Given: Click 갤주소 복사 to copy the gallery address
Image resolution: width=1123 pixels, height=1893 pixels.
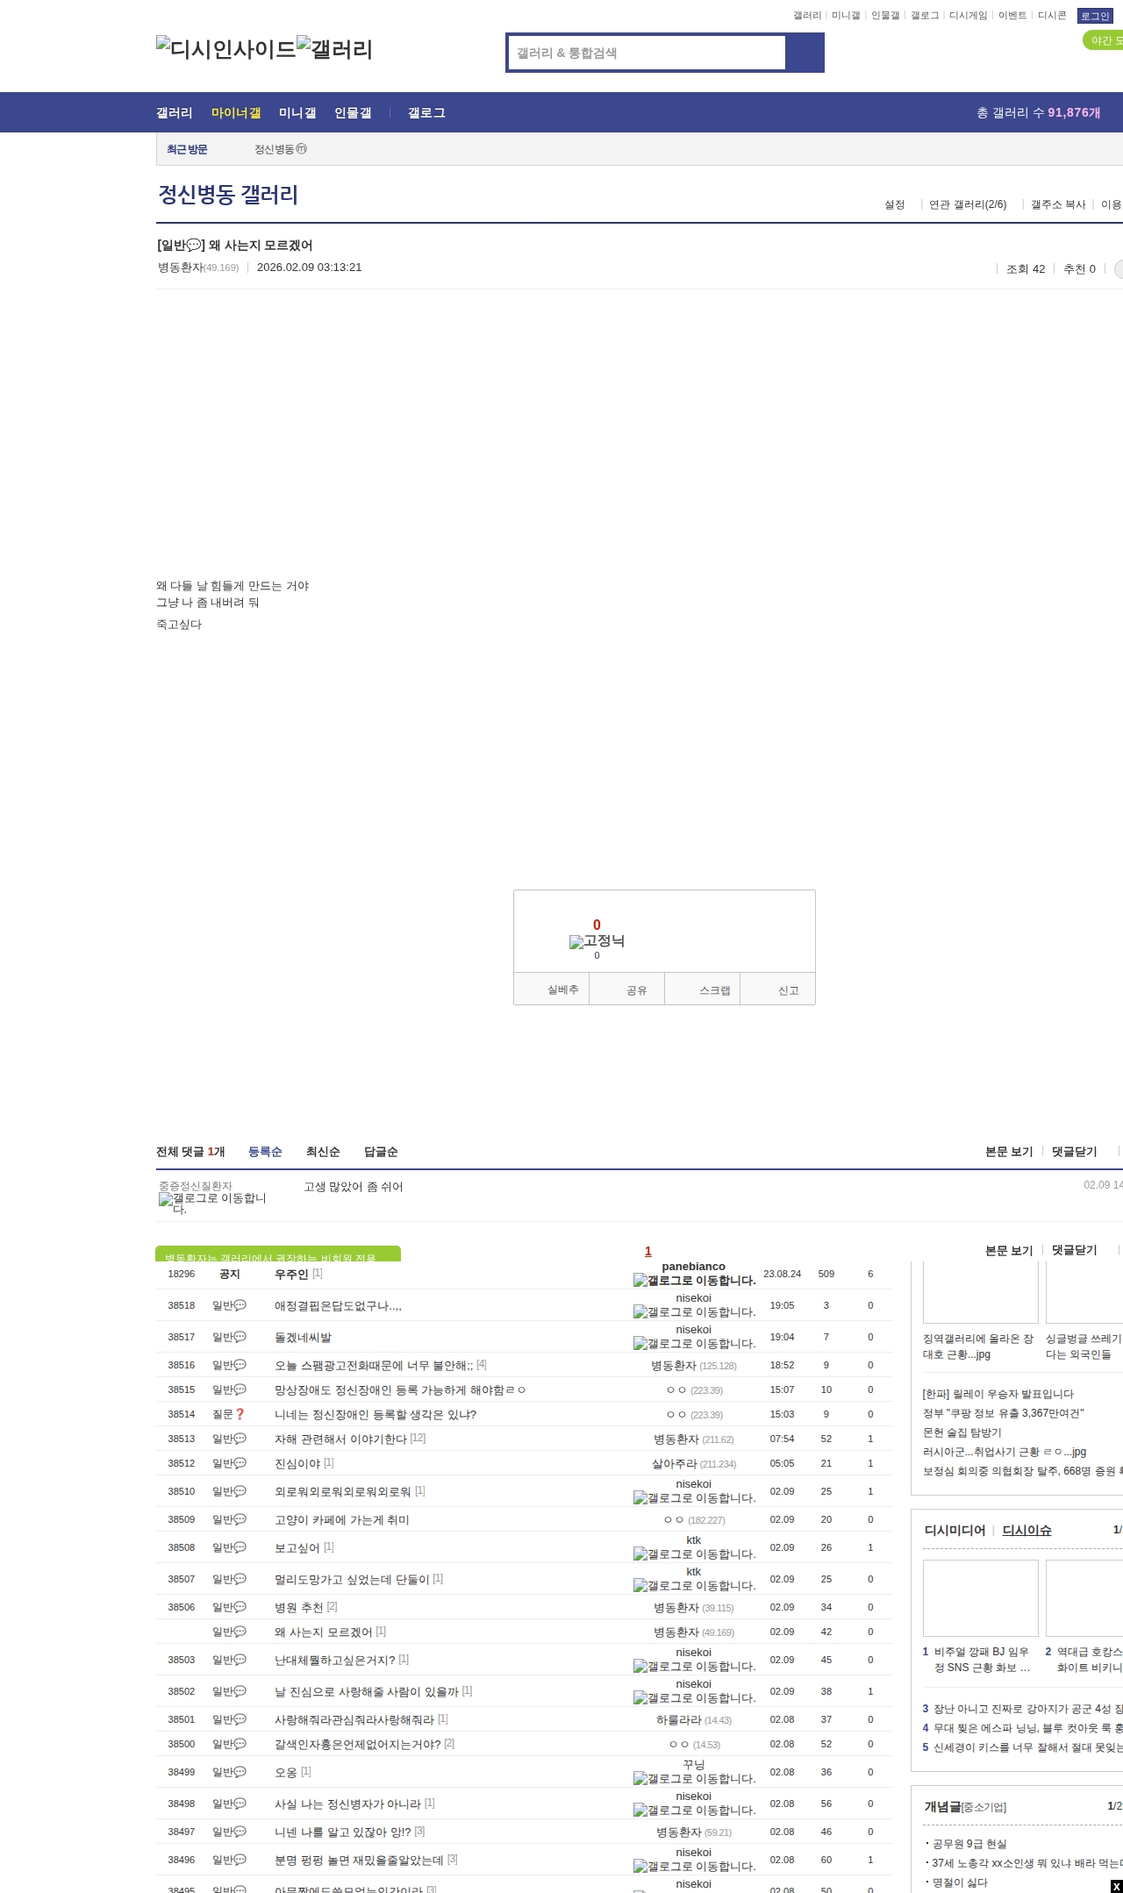Looking at the screenshot, I should (1058, 205).
